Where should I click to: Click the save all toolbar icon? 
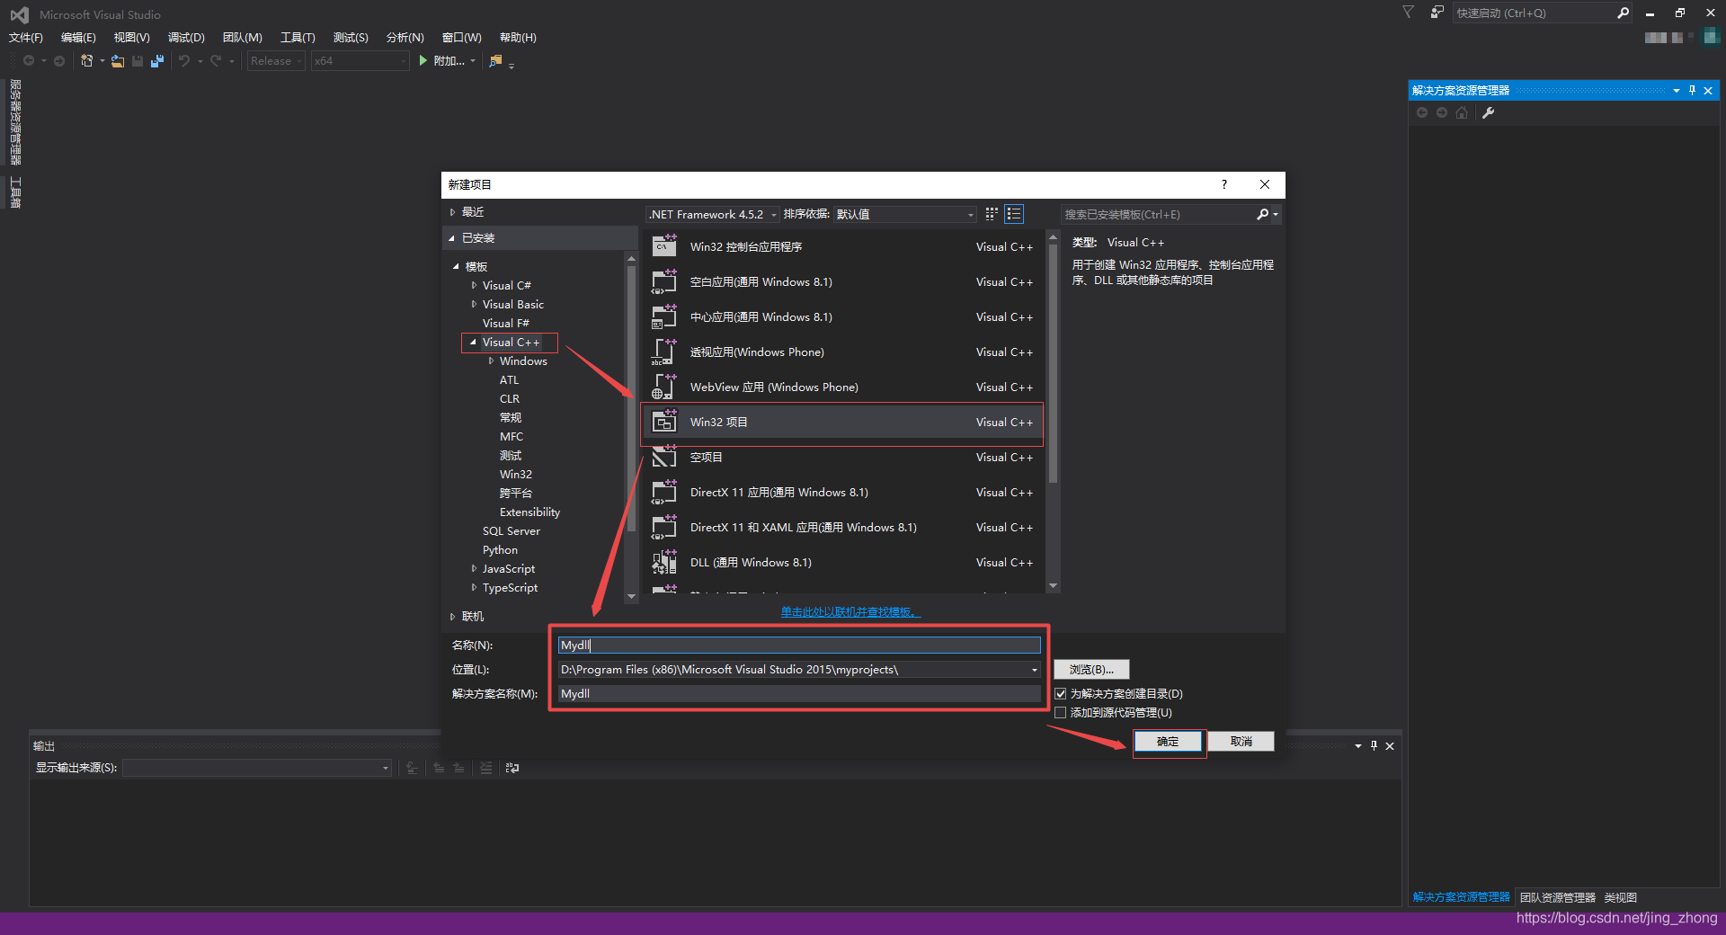(x=157, y=60)
